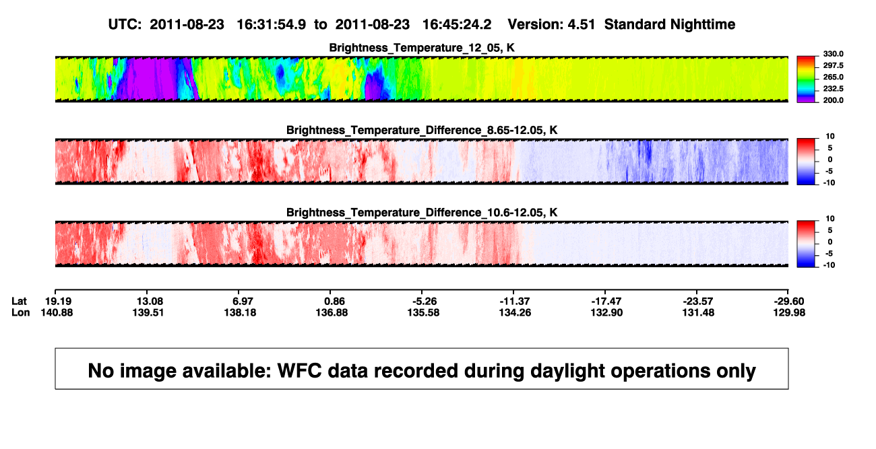Click longitude value 134.26

[x=515, y=312]
